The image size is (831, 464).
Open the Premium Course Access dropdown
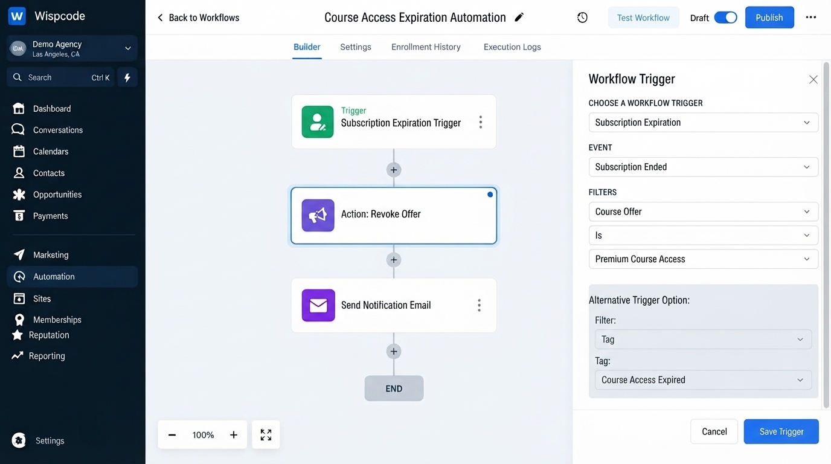(x=704, y=259)
